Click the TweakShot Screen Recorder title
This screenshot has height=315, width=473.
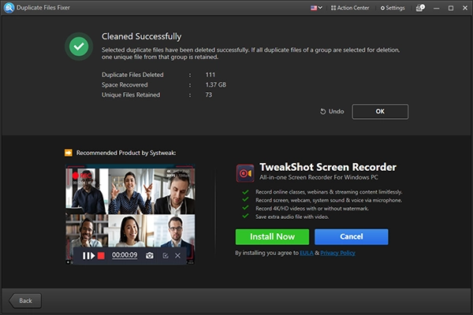click(328, 167)
